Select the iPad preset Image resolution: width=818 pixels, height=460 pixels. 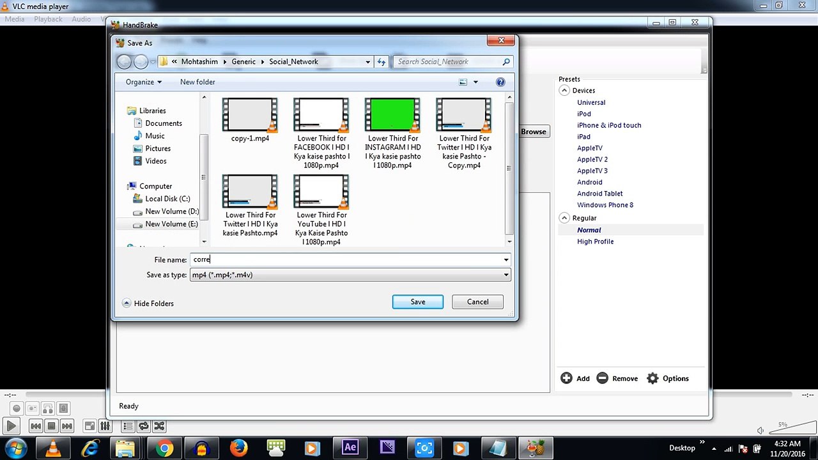(583, 137)
